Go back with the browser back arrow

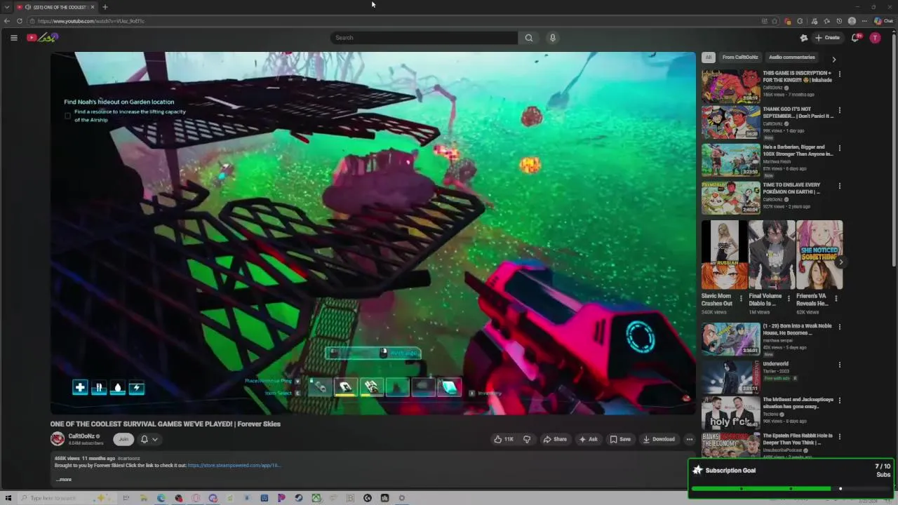click(7, 21)
